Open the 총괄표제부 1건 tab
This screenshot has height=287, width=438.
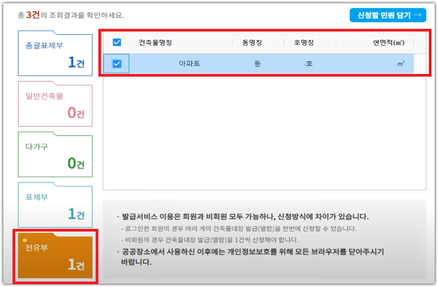click(55, 53)
